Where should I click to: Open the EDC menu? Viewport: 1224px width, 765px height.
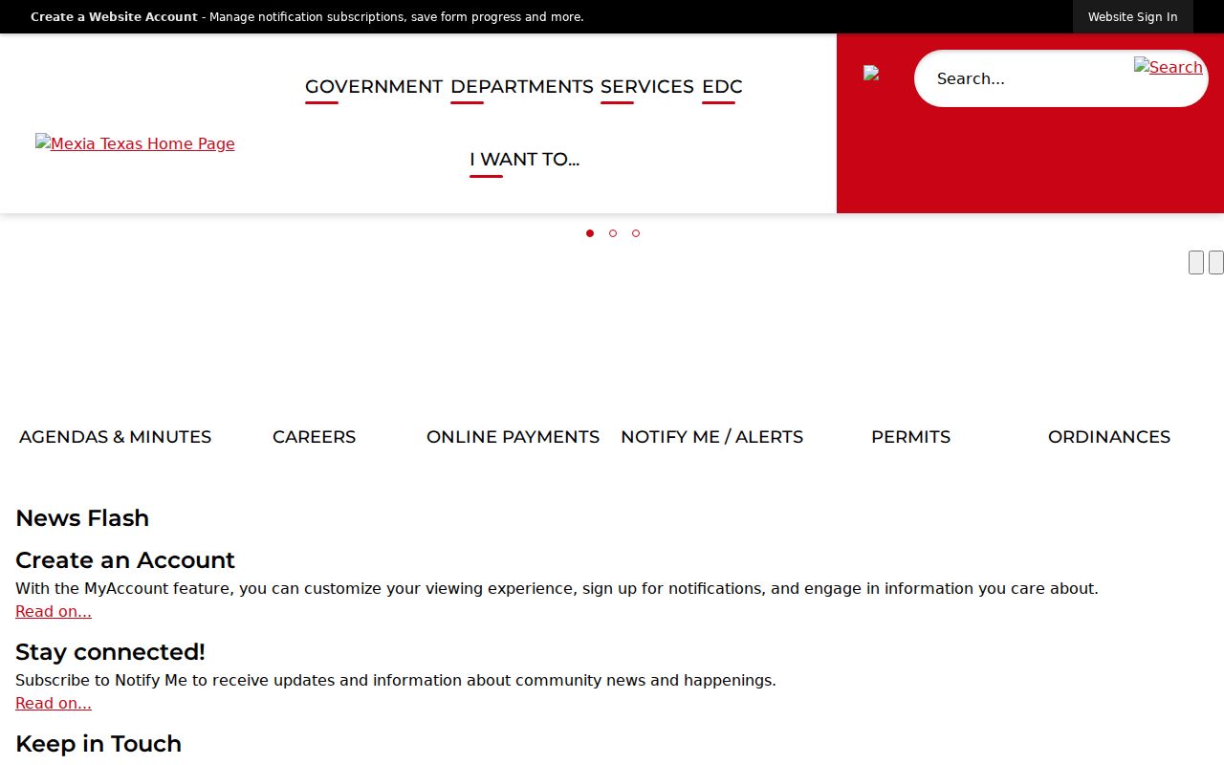(x=722, y=87)
